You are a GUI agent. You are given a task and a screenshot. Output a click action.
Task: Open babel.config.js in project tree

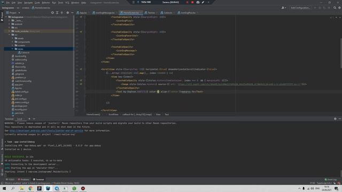[20, 92]
